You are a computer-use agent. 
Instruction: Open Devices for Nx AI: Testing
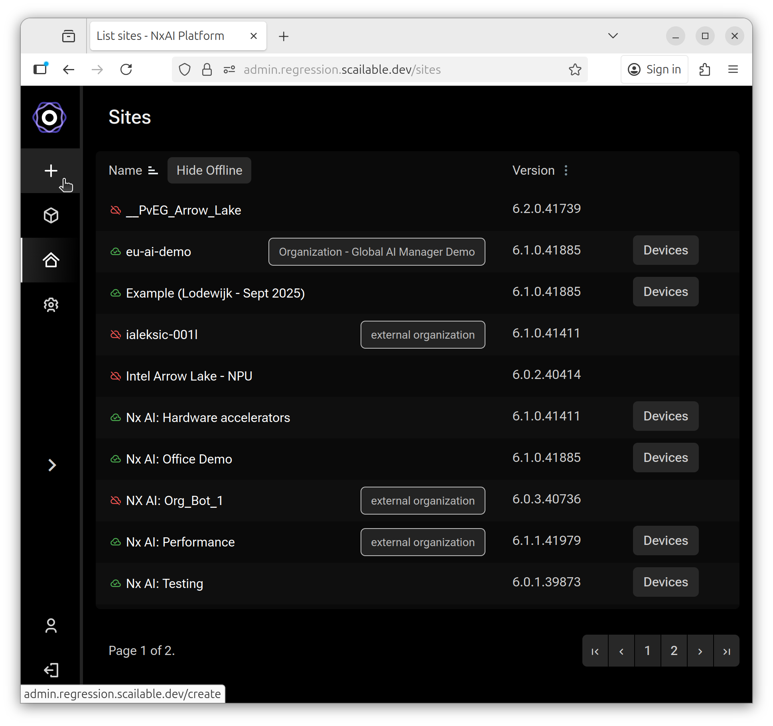point(665,582)
